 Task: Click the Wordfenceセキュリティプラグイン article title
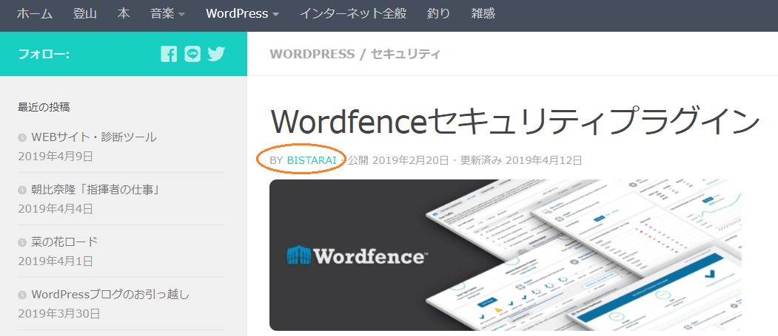pyautogui.click(x=515, y=122)
